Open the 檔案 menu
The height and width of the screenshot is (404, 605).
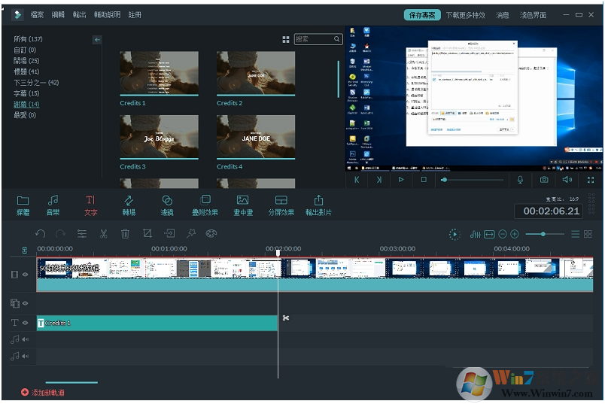click(x=37, y=15)
